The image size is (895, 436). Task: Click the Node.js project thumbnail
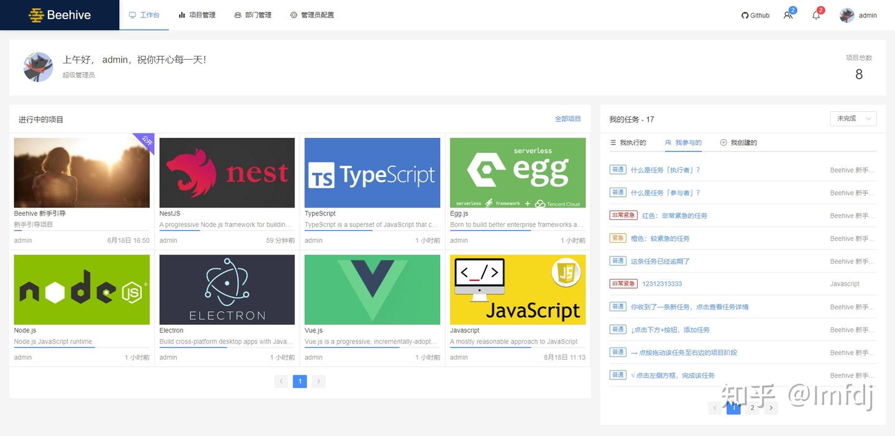click(81, 289)
